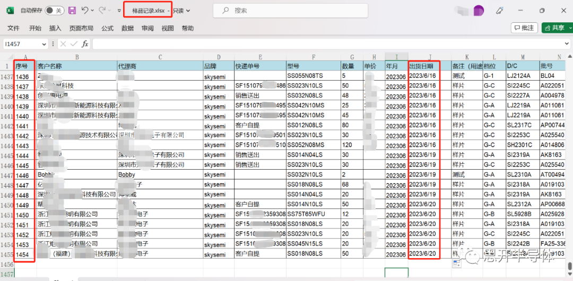Select column J header

pyautogui.click(x=429, y=57)
